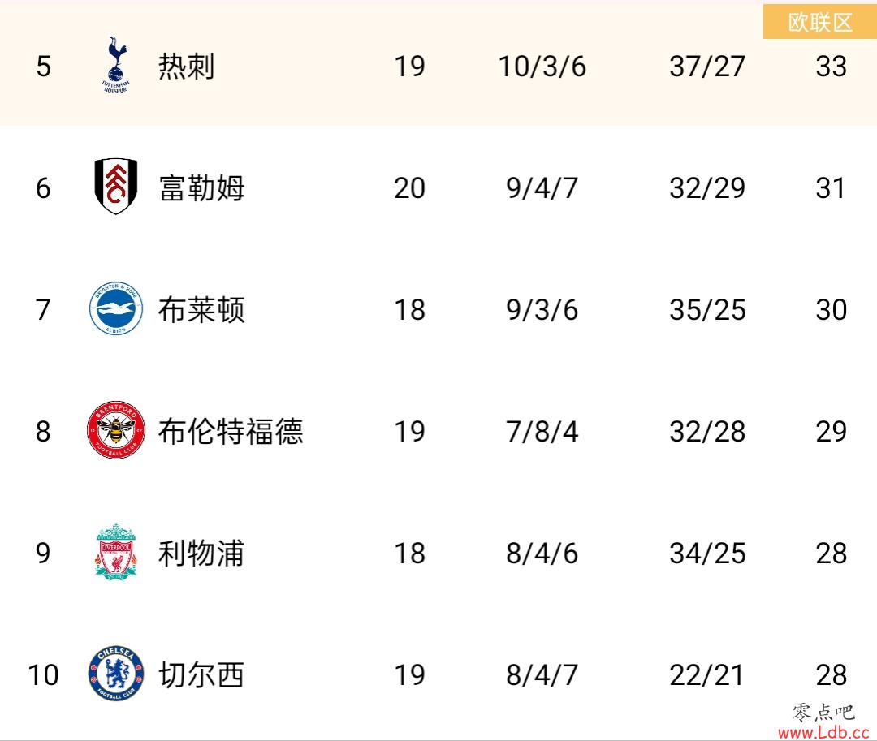Open the 热刺 team name

(186, 67)
